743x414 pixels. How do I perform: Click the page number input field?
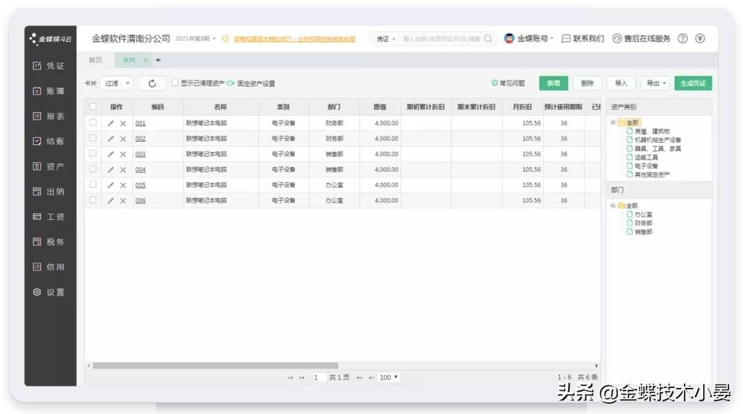tap(317, 377)
